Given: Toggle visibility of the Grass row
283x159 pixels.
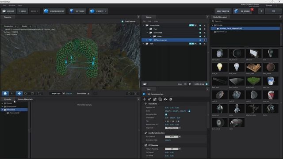Looking at the screenshot, I should pyautogui.click(x=200, y=36).
